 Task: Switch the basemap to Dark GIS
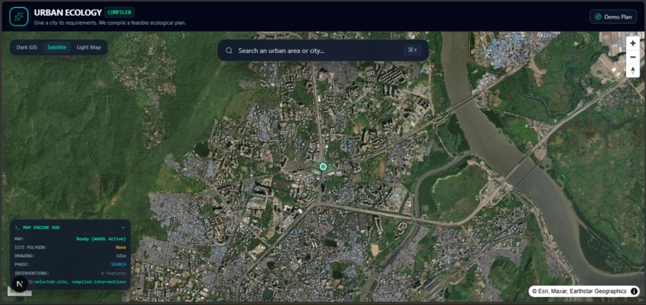[x=26, y=47]
